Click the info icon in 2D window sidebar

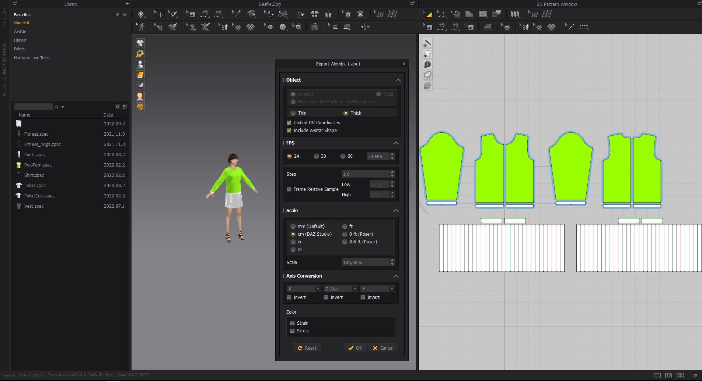pyautogui.click(x=427, y=64)
